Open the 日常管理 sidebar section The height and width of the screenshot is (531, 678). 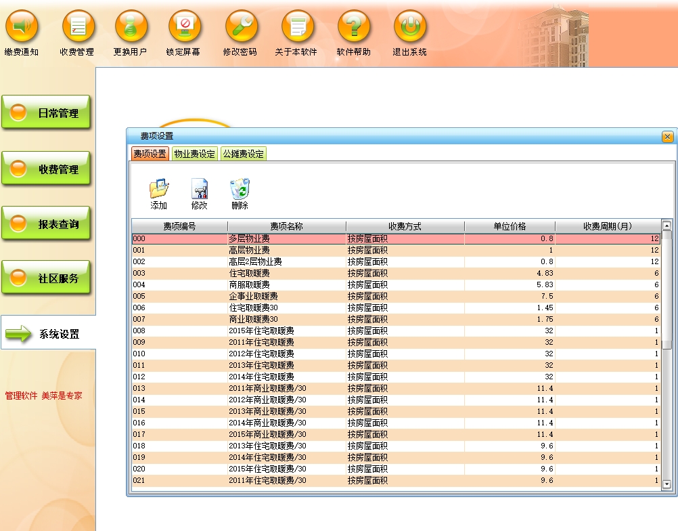[46, 113]
